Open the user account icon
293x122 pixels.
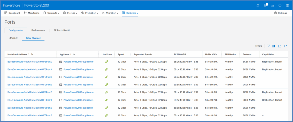pyautogui.click(x=272, y=5)
